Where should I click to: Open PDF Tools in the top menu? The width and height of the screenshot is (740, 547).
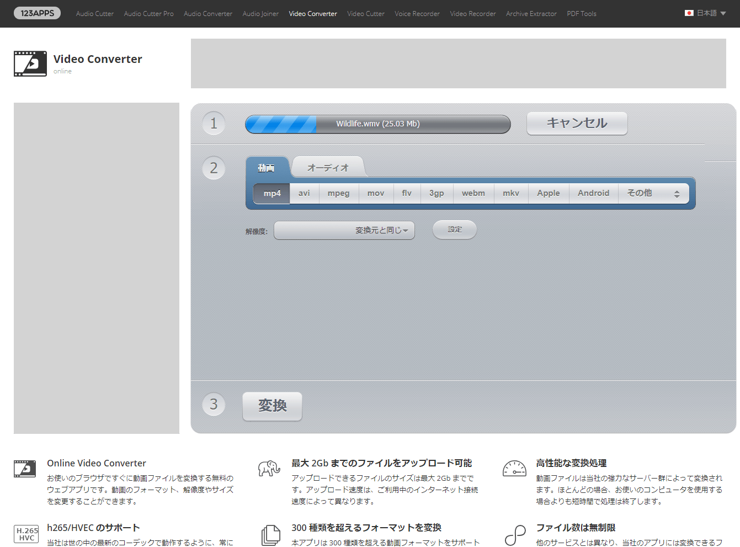click(x=582, y=14)
